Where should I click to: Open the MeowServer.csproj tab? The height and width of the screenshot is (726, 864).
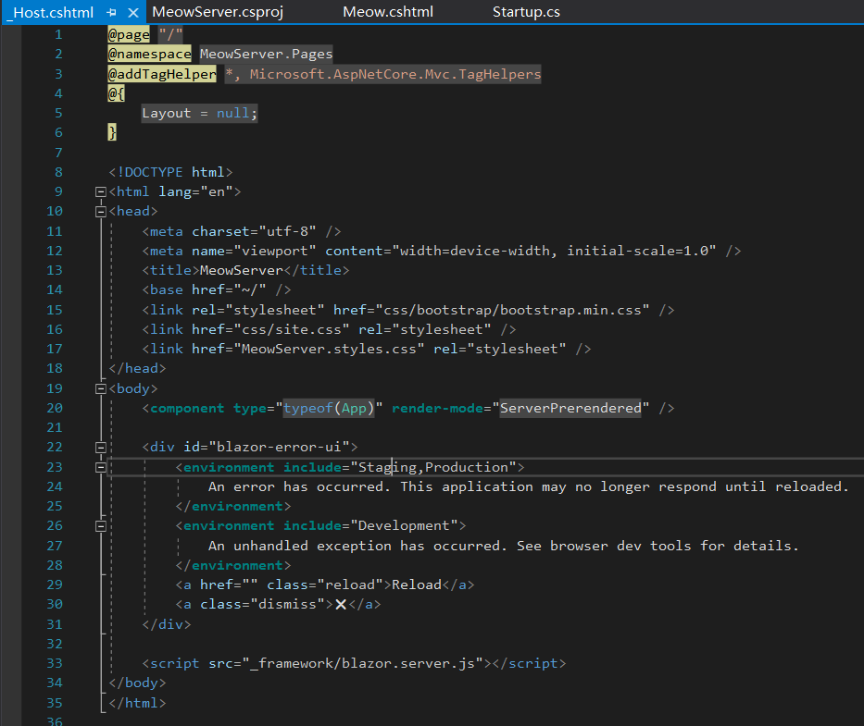pyautogui.click(x=217, y=12)
